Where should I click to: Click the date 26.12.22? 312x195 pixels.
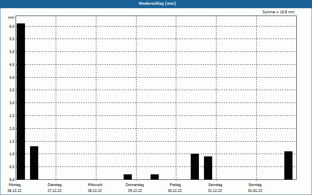tap(14, 191)
